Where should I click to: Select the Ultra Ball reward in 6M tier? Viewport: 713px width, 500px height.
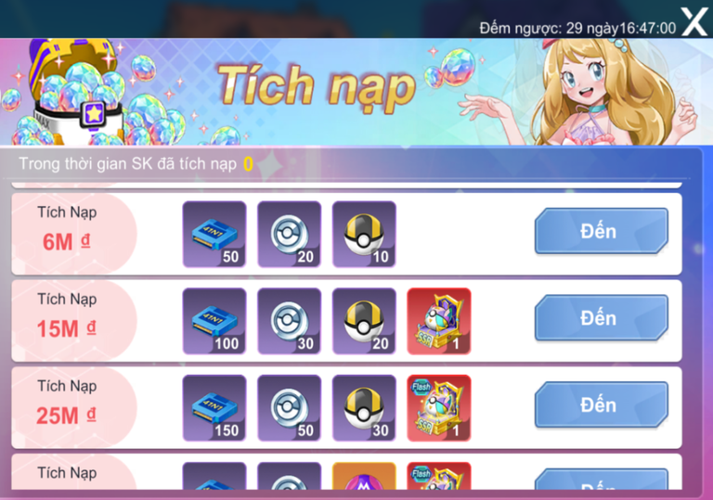[x=364, y=234]
